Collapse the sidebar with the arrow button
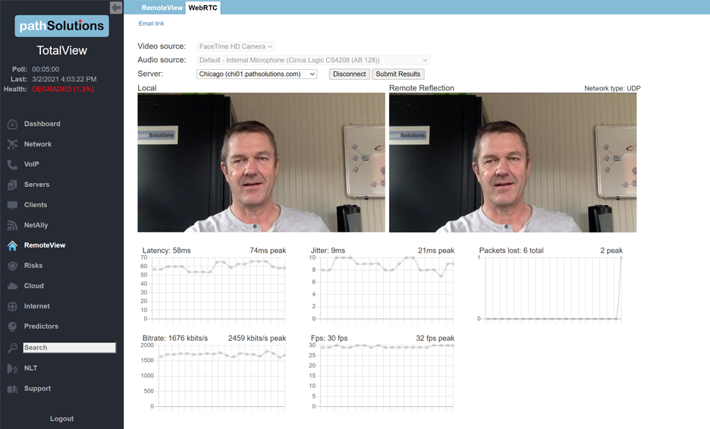 116,8
